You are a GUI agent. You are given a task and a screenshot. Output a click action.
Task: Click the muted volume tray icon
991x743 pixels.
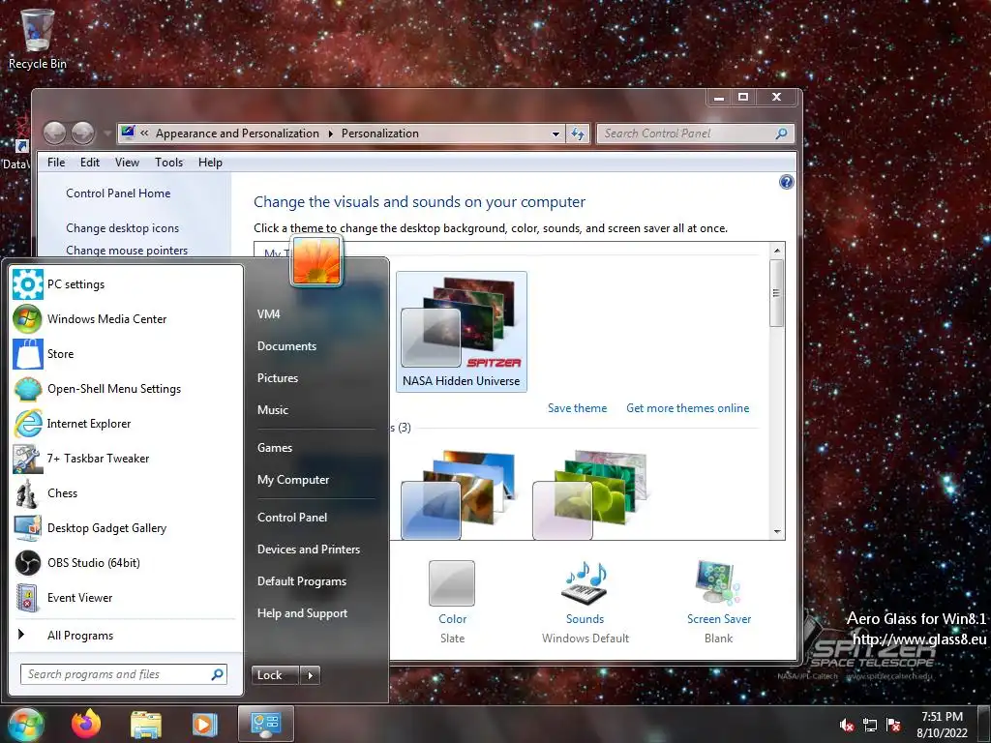click(847, 726)
